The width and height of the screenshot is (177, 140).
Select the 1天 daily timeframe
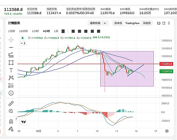(56, 31)
